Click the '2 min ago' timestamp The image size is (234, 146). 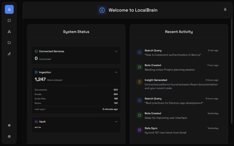coord(213,51)
